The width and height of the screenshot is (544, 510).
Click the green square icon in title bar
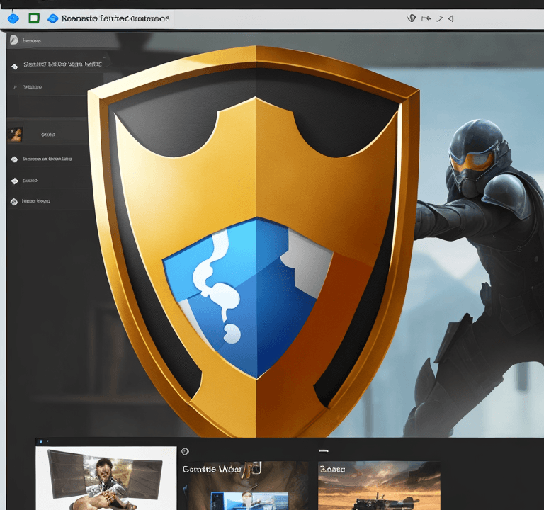(x=34, y=18)
